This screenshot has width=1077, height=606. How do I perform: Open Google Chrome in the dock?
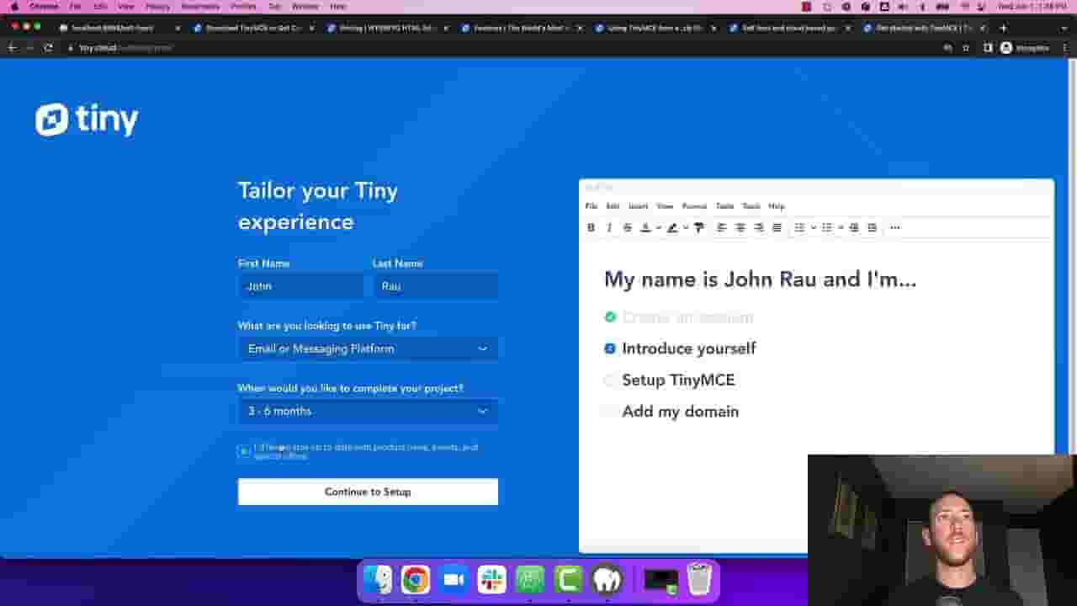416,579
